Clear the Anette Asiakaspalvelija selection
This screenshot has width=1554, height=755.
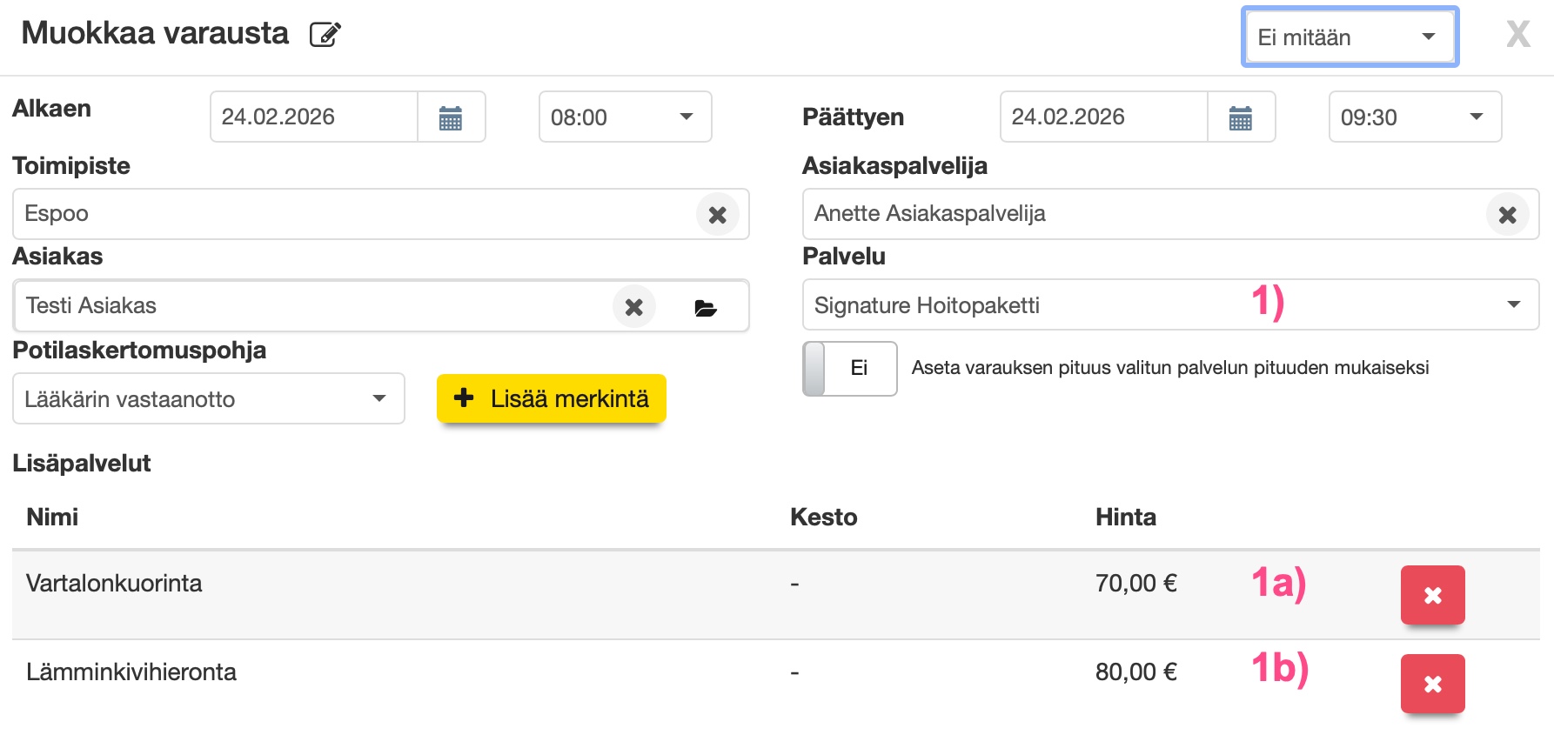pos(1507,215)
